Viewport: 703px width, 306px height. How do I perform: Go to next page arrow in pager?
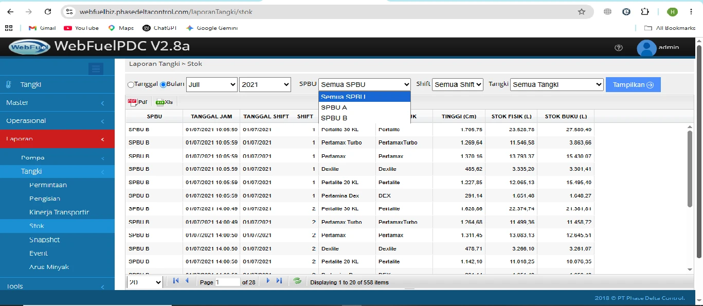[x=268, y=281]
